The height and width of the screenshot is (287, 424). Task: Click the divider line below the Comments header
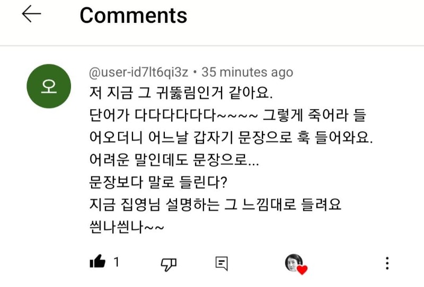click(212, 46)
